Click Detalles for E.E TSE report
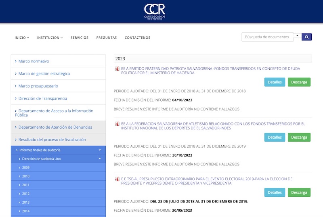 pos(275,192)
